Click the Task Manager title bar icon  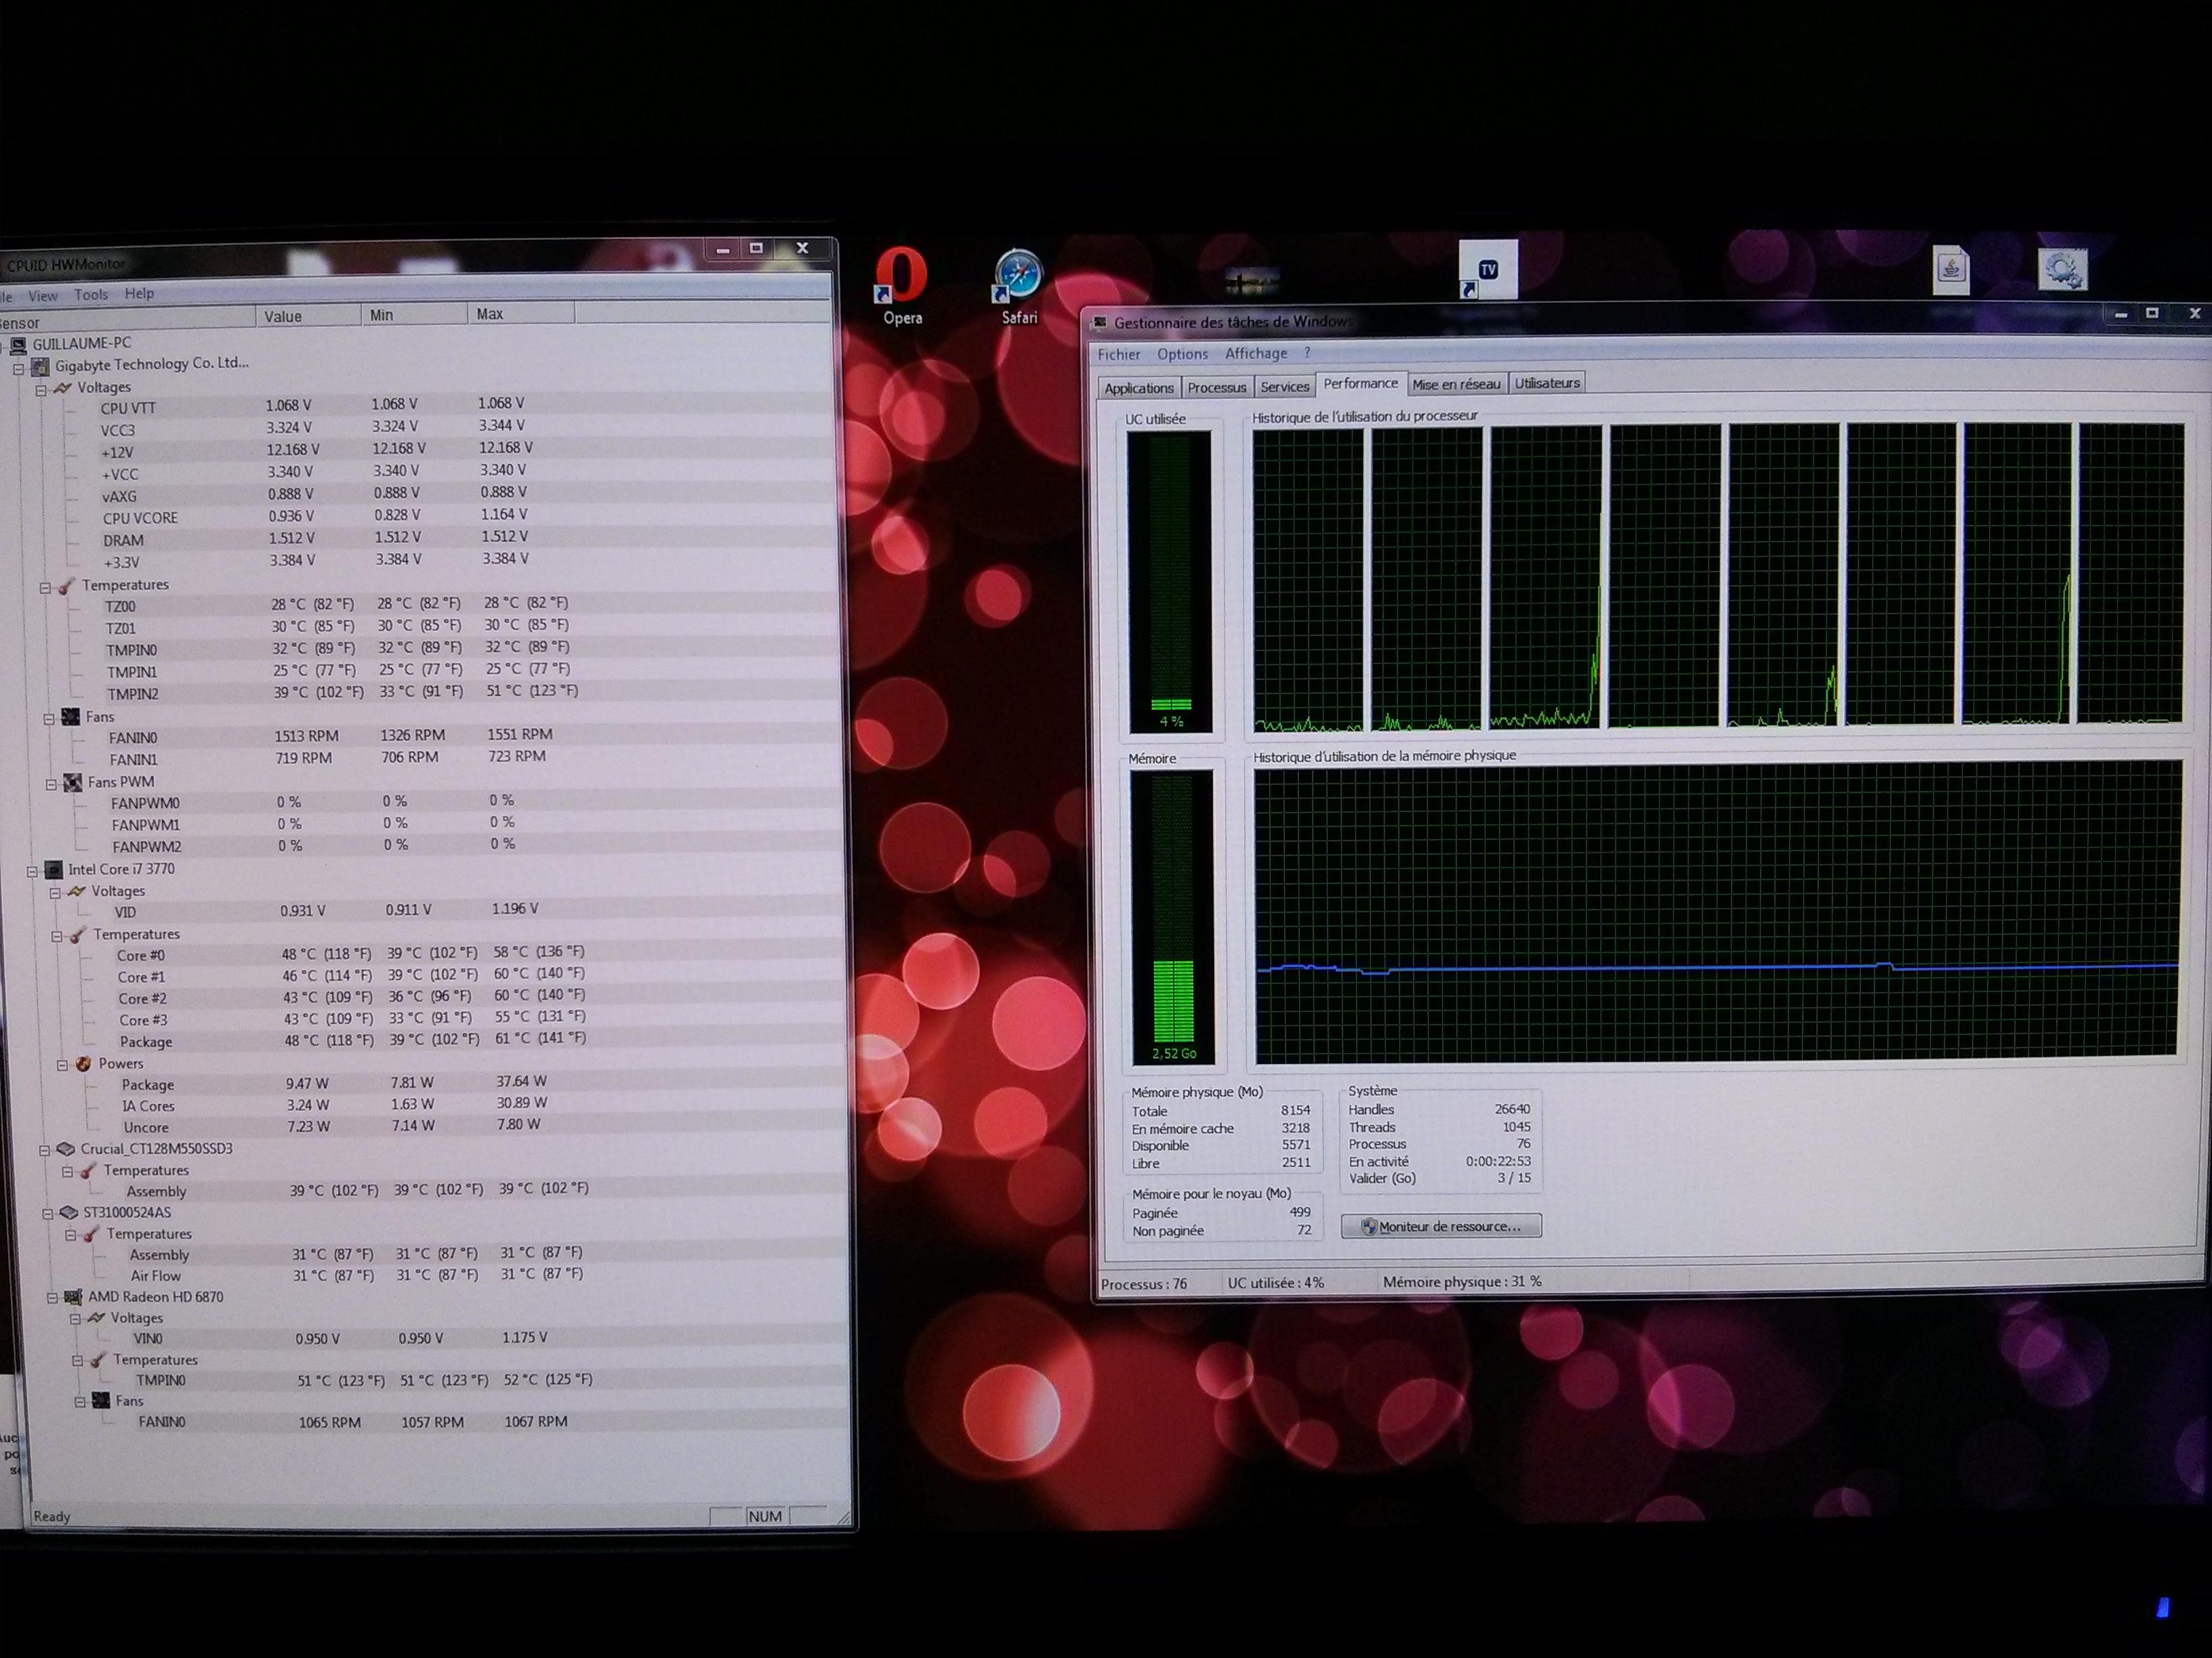point(1101,323)
